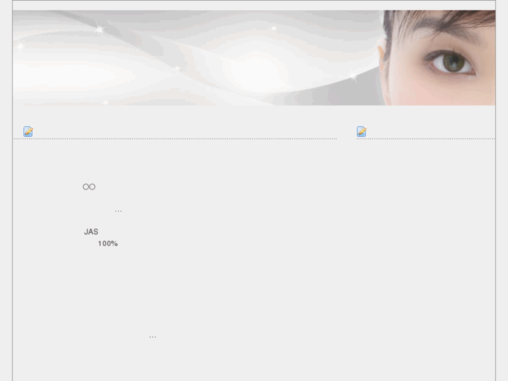Select the '100%' text

[x=108, y=243]
